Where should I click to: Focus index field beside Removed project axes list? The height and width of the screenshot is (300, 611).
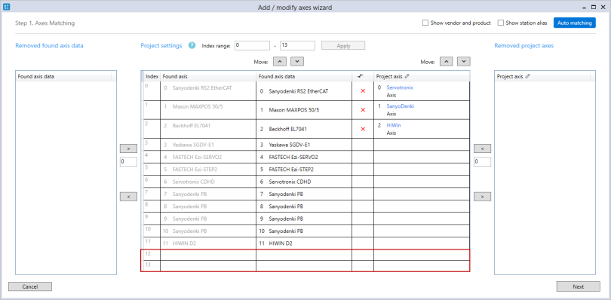[x=483, y=162]
